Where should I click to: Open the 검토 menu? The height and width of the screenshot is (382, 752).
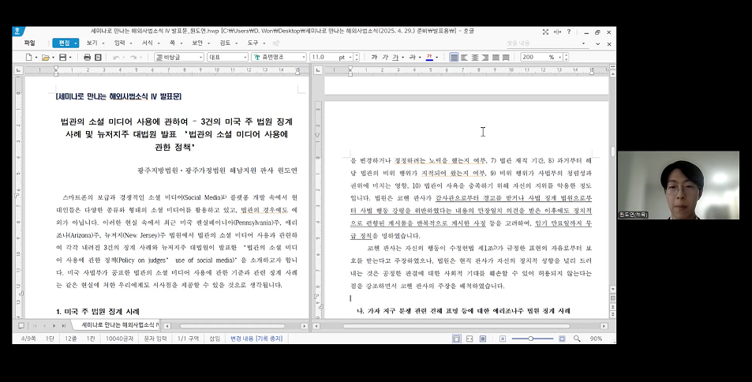pyautogui.click(x=228, y=43)
